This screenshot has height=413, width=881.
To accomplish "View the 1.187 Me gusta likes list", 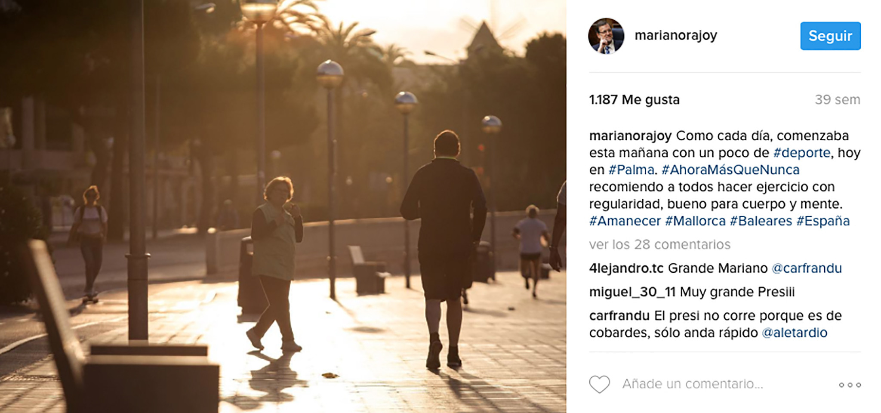I will (634, 100).
